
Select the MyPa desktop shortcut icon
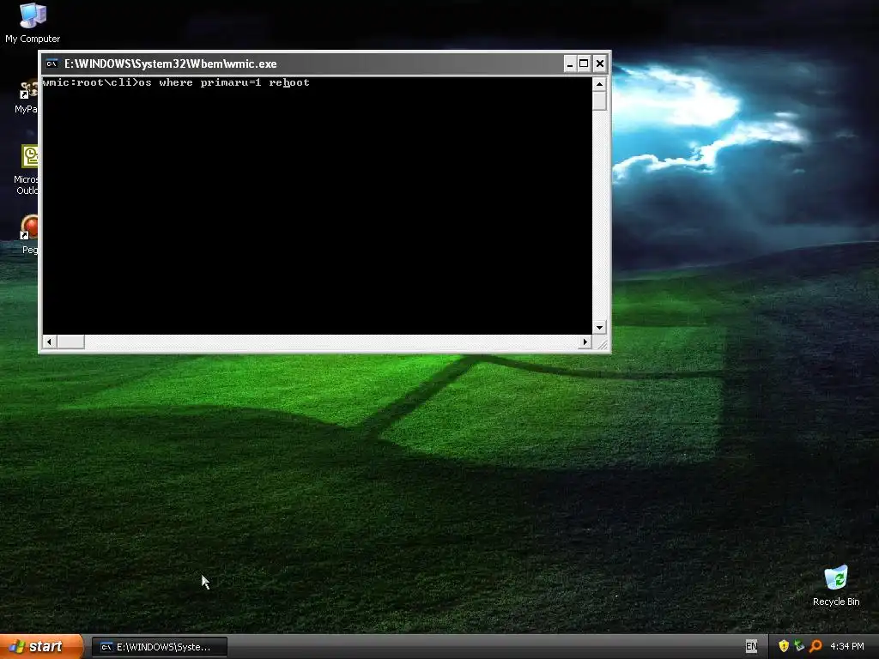coord(28,97)
